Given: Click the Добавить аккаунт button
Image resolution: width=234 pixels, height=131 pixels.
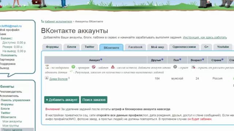Looking at the screenshot, I should 62,100.
